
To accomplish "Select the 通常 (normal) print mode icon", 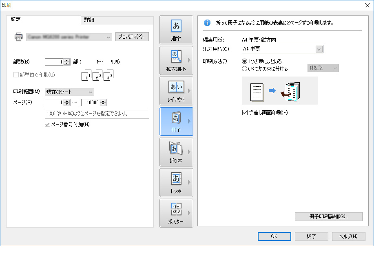I will [176, 30].
